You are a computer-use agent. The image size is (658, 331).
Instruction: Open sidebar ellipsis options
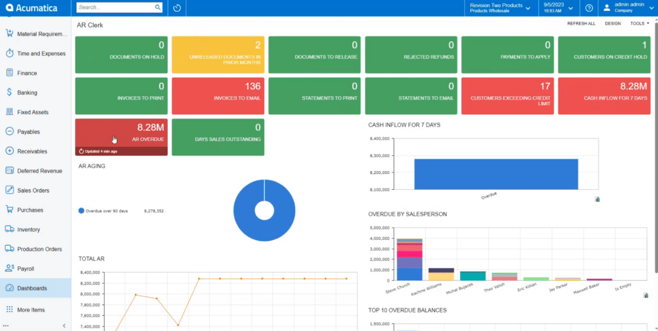pyautogui.click(x=5, y=326)
